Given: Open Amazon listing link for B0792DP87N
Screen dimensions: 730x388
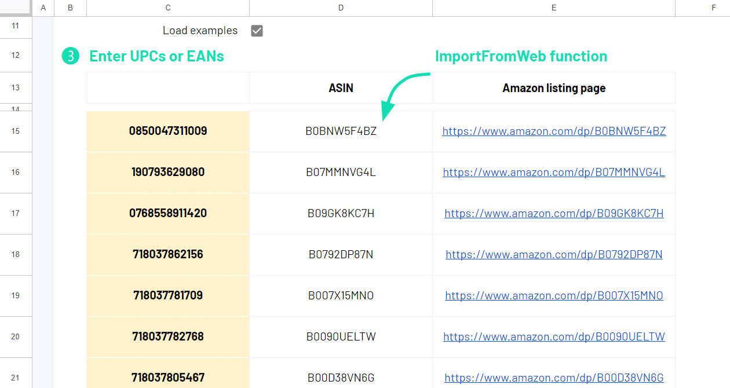Looking at the screenshot, I should click(x=554, y=255).
